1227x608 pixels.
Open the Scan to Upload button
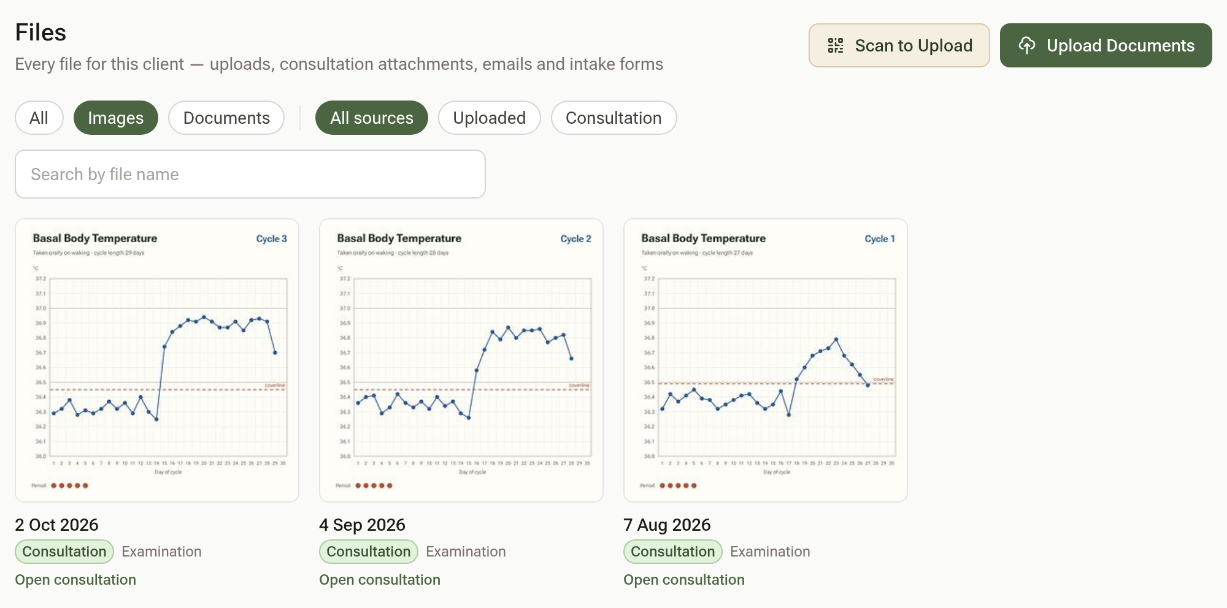(x=899, y=45)
